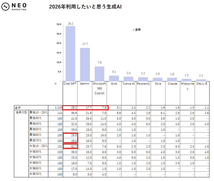Click the DALL-E column header
Image resolution: width=214 pixels, height=181 pixels.
[x=202, y=84]
